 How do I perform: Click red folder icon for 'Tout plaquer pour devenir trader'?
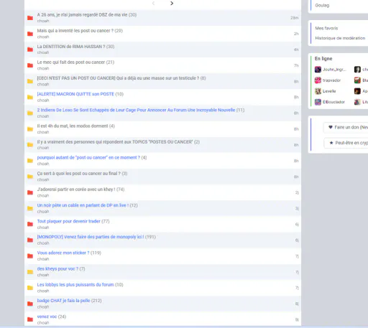30,224
